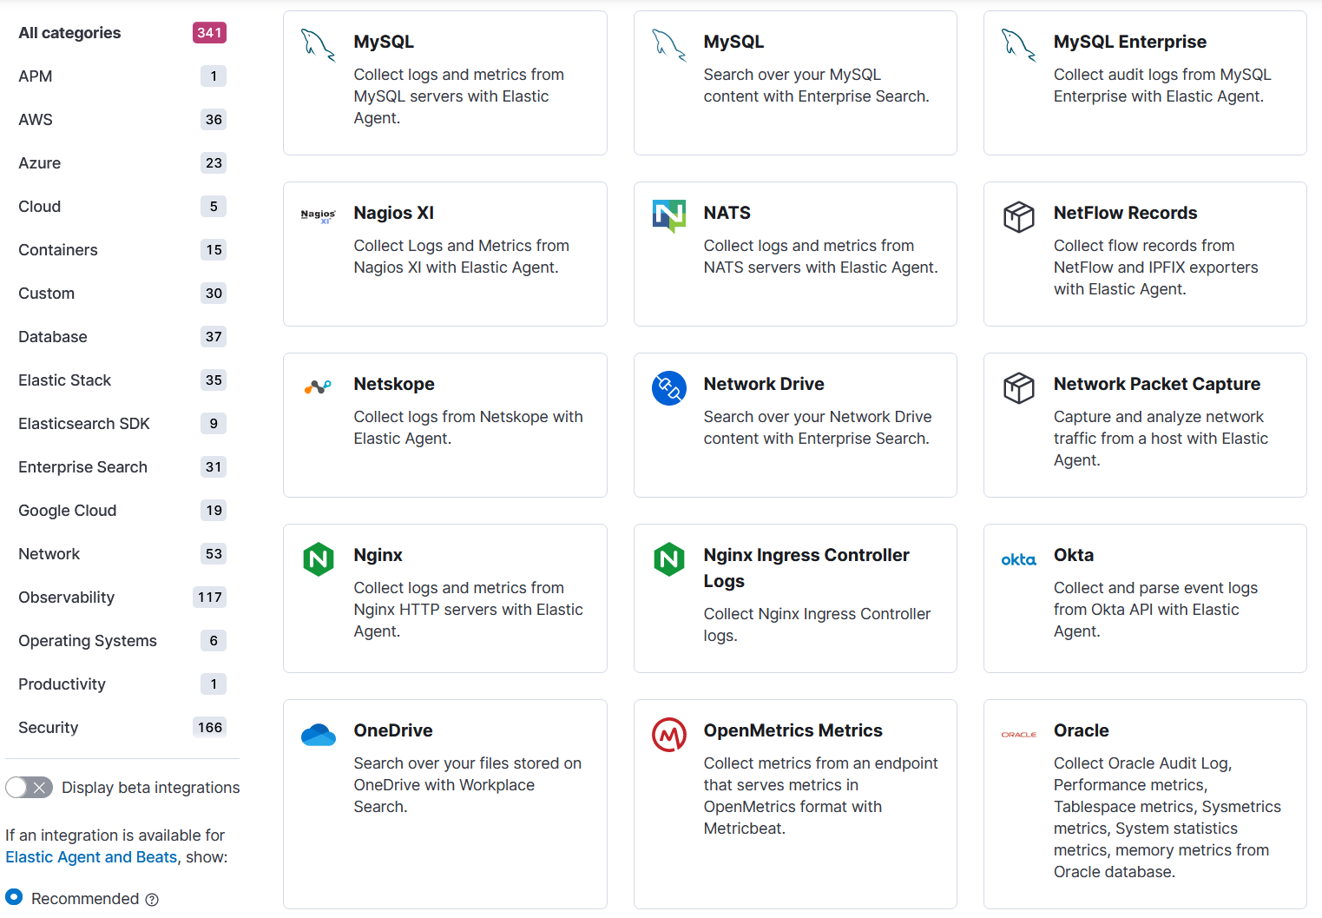Screen dimensions: 1322x918
Task: Click the NetFlow Records package icon
Action: 1019,216
